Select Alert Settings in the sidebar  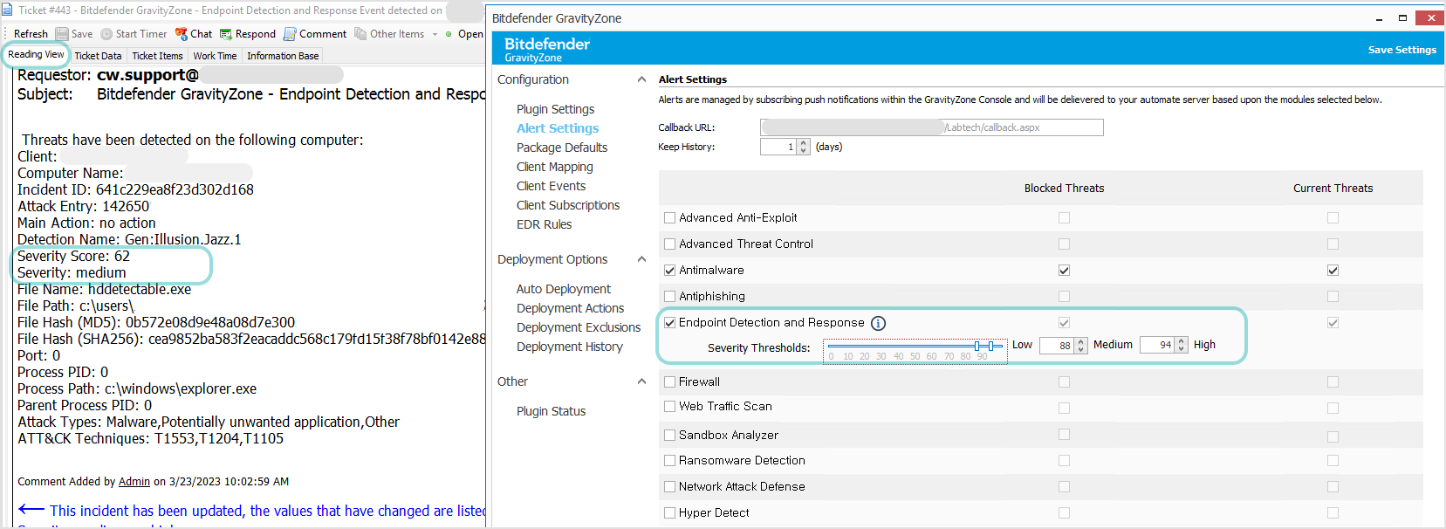pyautogui.click(x=558, y=128)
